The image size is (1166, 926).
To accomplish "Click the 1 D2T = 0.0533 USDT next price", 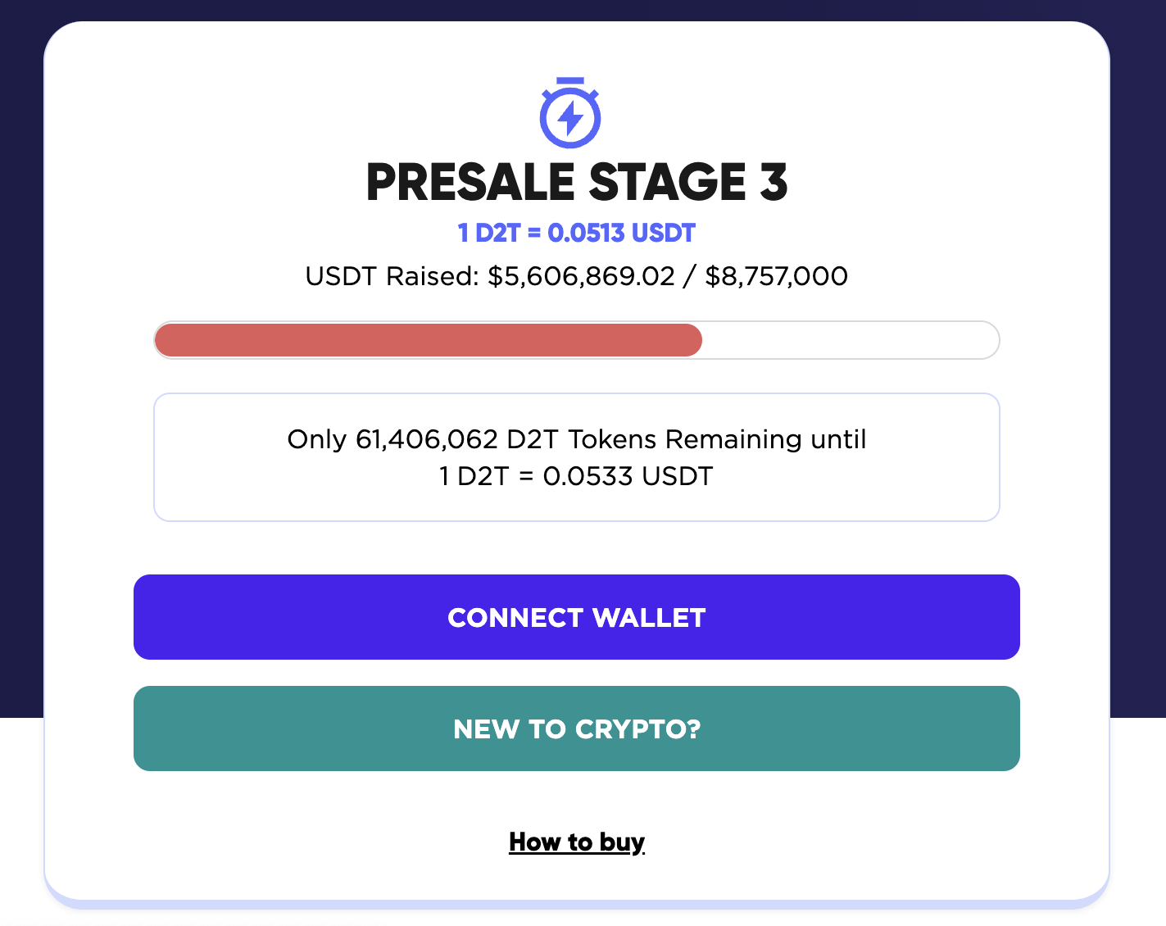I will tap(577, 476).
